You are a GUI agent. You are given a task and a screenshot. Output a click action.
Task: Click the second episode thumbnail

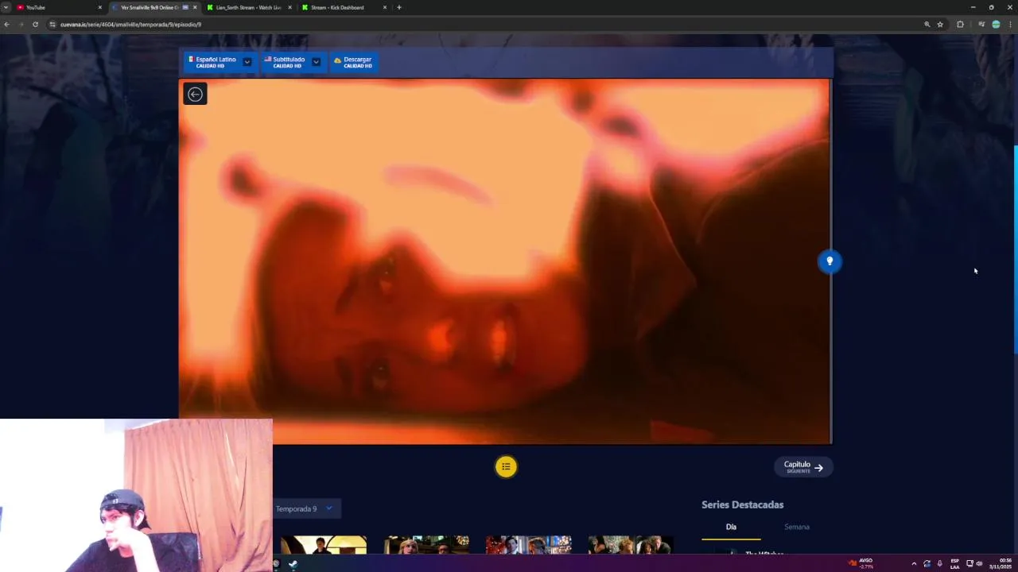point(426,544)
